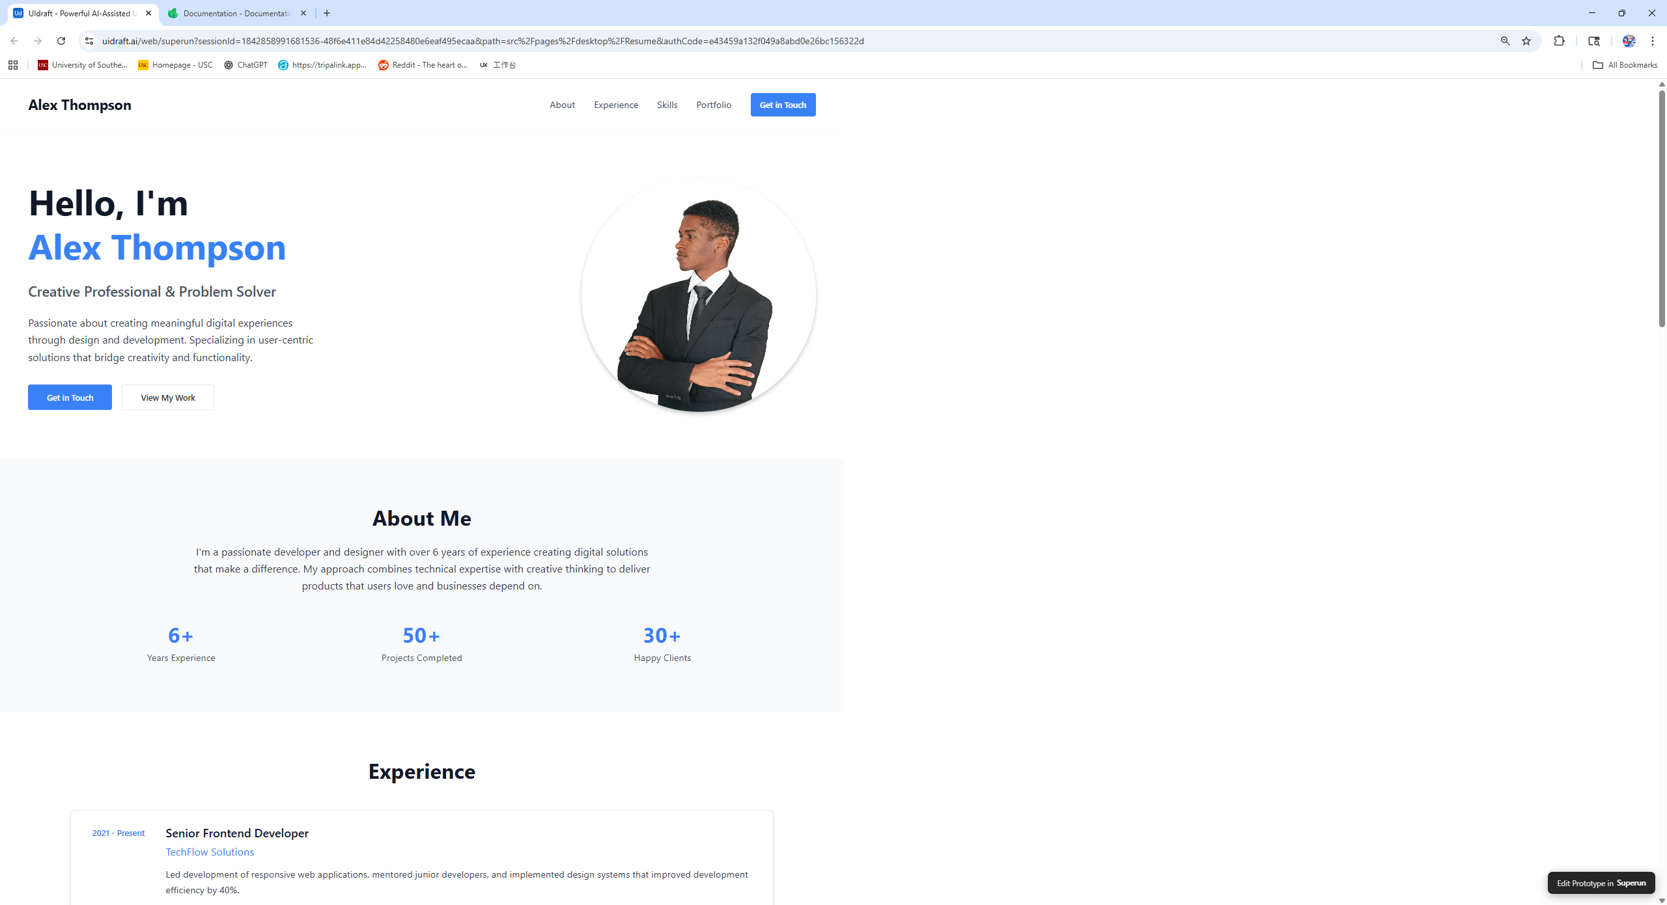
Task: Go to the Experience nav link
Action: (x=615, y=105)
